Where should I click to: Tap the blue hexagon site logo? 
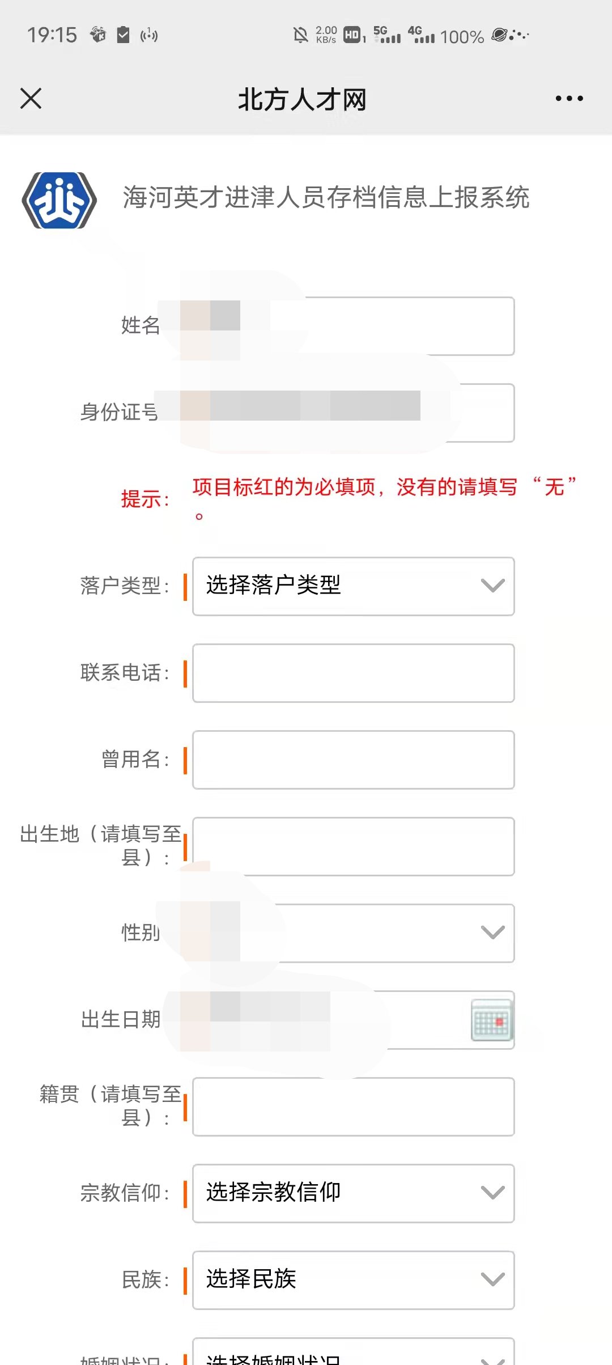(x=59, y=200)
